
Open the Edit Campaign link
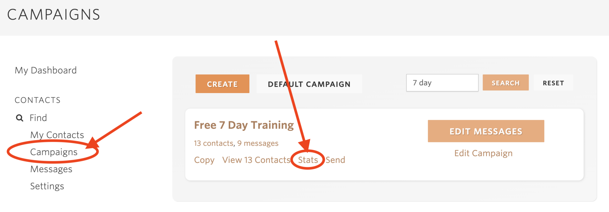tap(483, 153)
